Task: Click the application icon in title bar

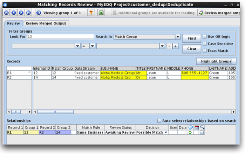Action: 5,4
